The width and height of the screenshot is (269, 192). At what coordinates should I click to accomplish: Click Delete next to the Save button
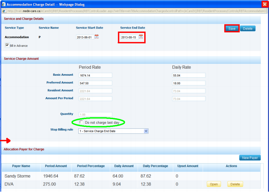coord(248,28)
